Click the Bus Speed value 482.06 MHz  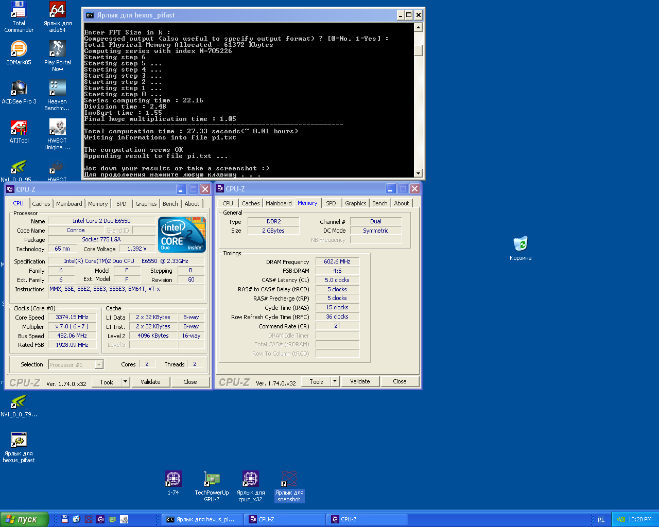(72, 336)
